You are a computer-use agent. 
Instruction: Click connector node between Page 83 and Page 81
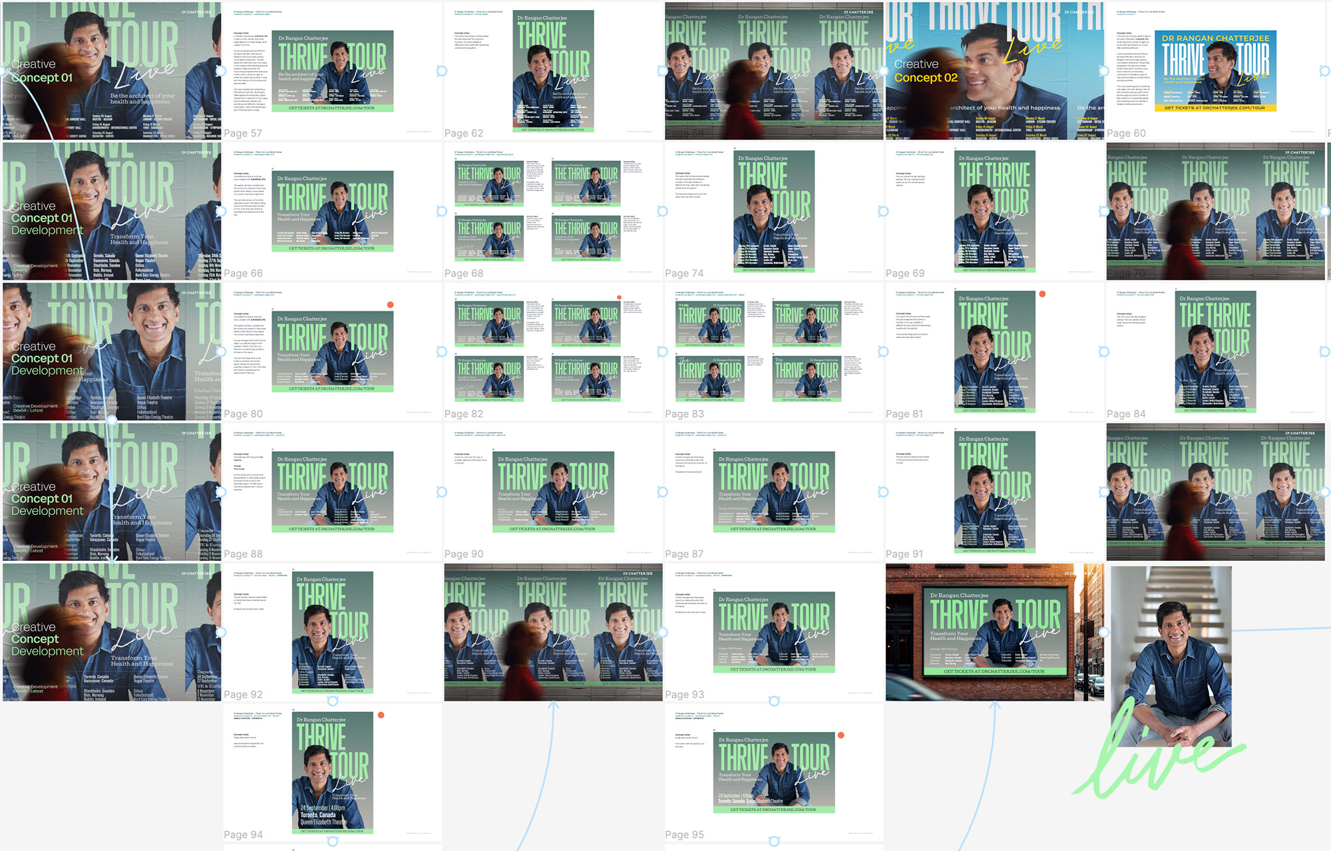pyautogui.click(x=883, y=351)
